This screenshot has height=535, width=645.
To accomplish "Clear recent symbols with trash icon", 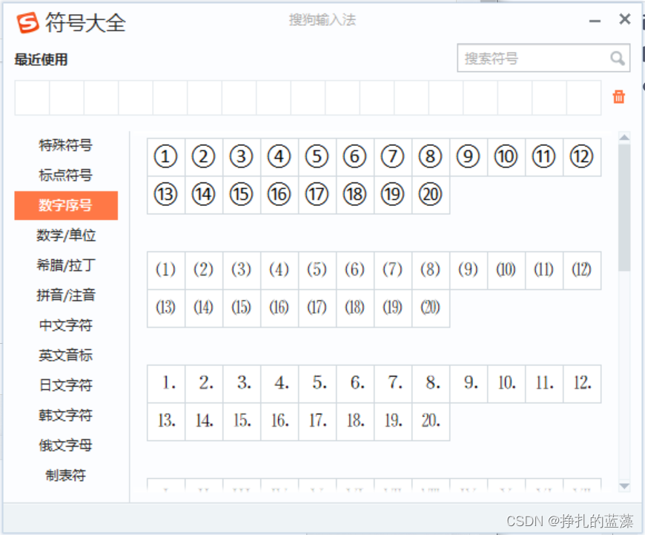I will click(618, 97).
